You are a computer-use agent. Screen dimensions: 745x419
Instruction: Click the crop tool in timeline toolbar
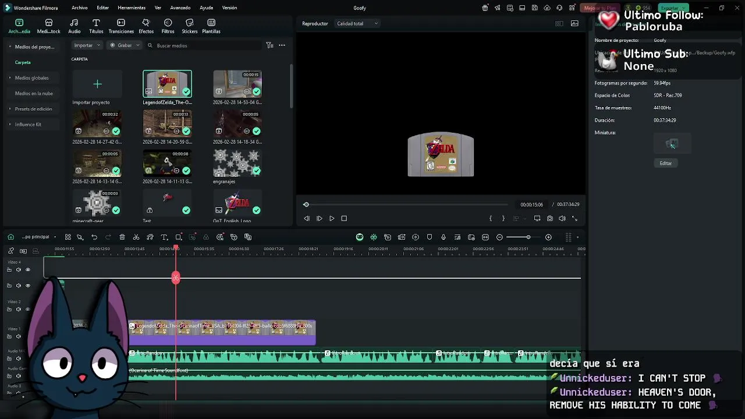point(179,237)
